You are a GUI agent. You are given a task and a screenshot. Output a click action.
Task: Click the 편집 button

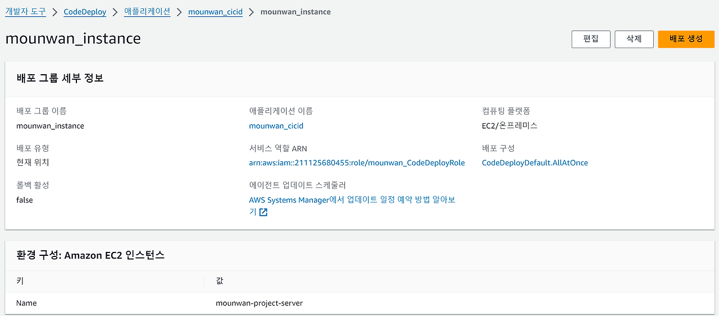tap(591, 39)
